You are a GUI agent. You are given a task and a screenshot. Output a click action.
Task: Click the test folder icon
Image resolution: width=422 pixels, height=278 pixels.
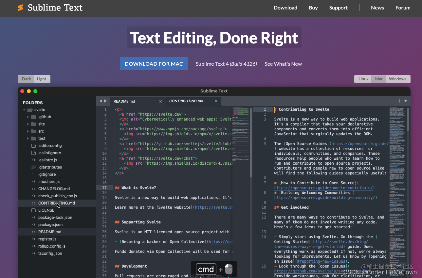coord(33,139)
